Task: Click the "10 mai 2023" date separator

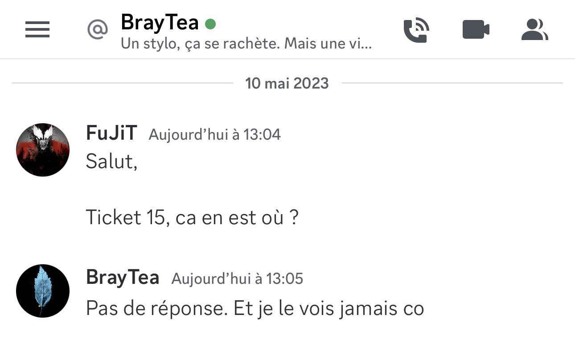Action: click(287, 83)
